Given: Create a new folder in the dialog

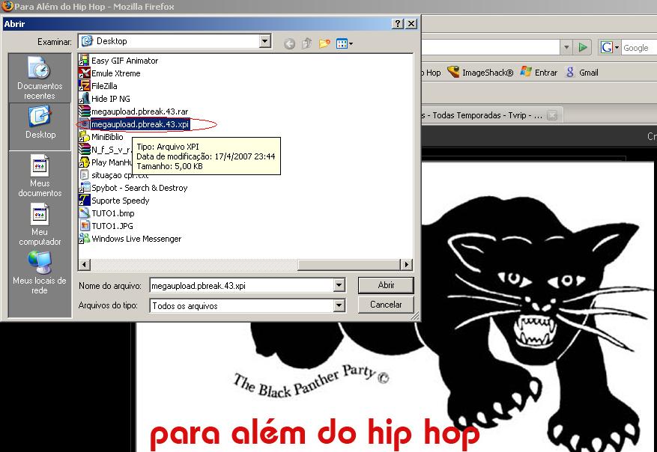Looking at the screenshot, I should (x=324, y=43).
